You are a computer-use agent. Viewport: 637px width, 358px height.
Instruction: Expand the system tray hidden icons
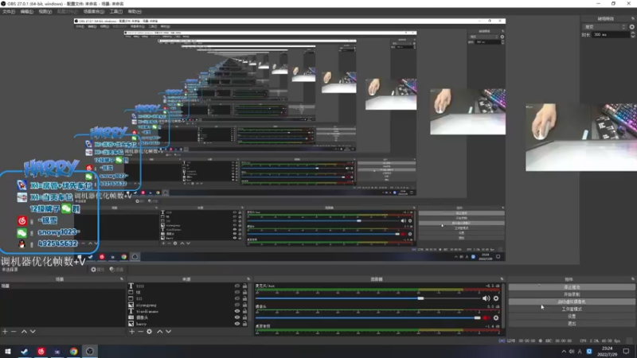[564, 352]
